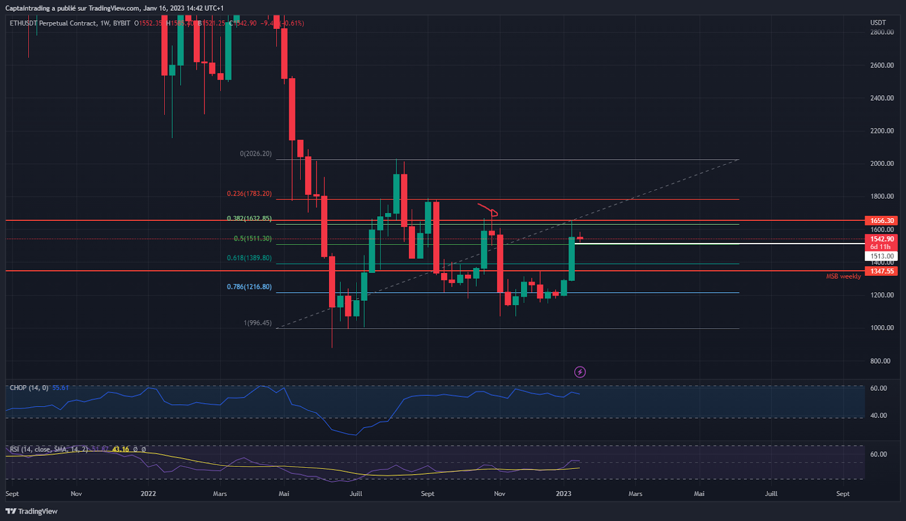
Task: Click the 1200.00 price axis label
Action: pos(882,295)
